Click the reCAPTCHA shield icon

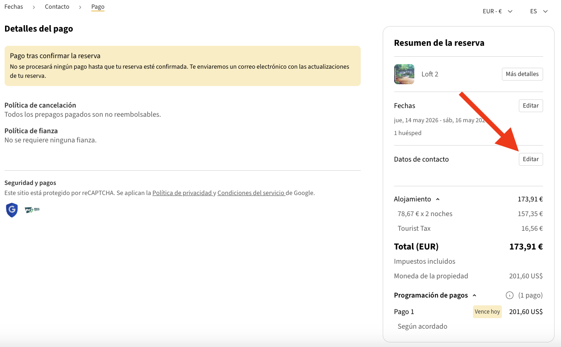coord(12,210)
